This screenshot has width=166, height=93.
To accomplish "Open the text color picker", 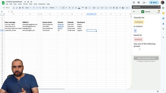I will click(79, 8).
